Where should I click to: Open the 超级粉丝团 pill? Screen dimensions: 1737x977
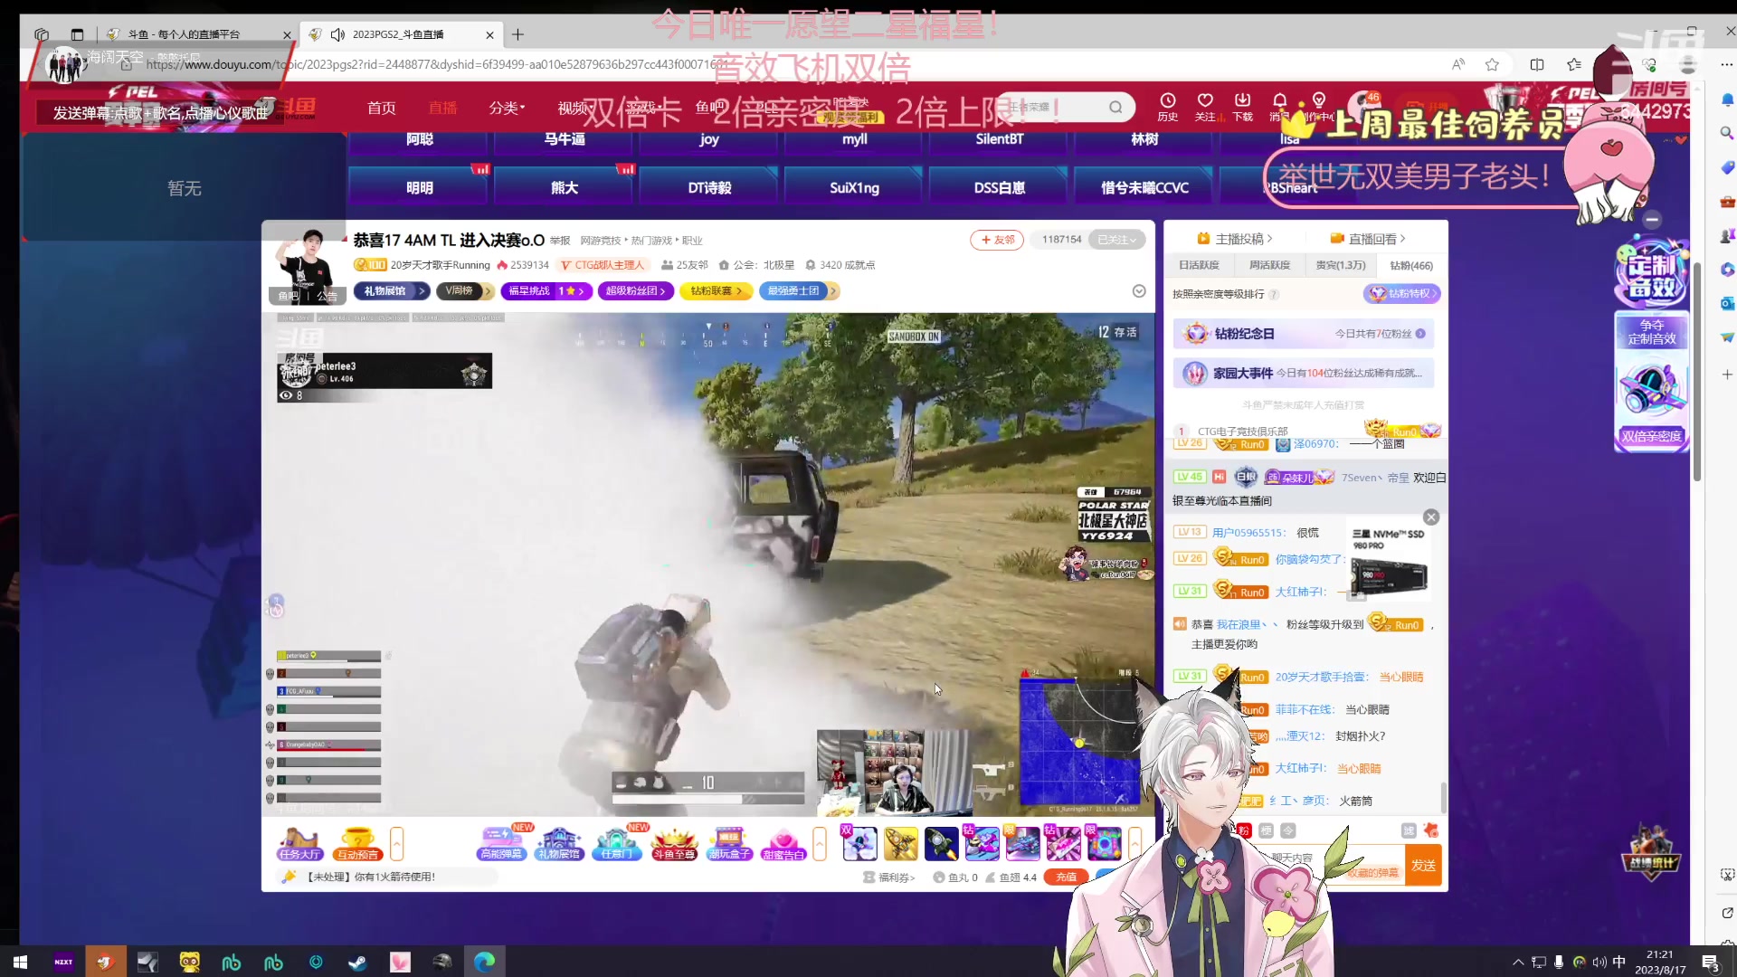[636, 290]
